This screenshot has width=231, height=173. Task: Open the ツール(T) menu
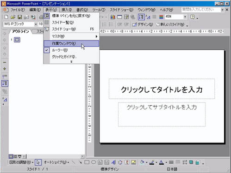pos(99,10)
